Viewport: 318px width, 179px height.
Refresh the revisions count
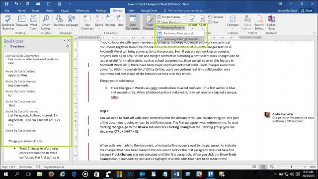pos(68,46)
